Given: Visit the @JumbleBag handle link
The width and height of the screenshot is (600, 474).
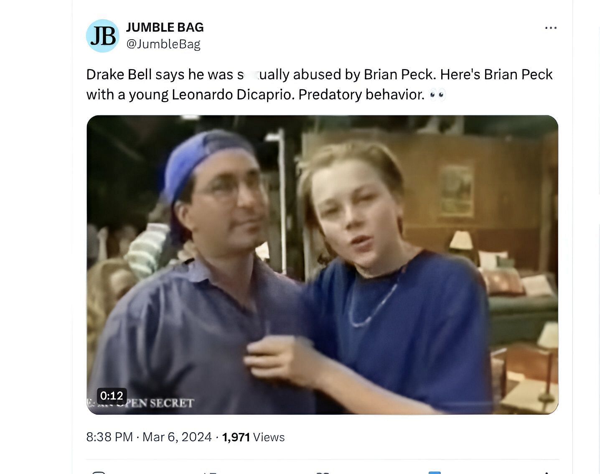Looking at the screenshot, I should coord(163,44).
